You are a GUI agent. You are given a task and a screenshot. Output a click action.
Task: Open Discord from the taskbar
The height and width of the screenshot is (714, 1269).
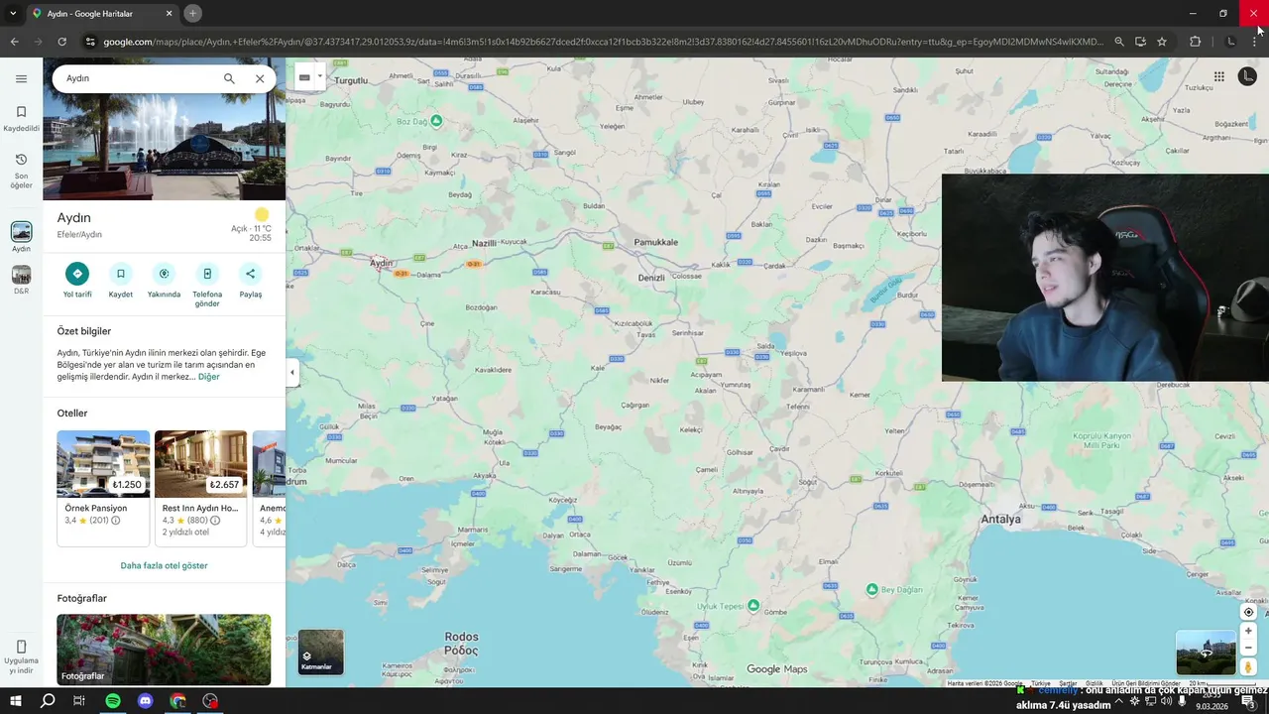coord(146,701)
